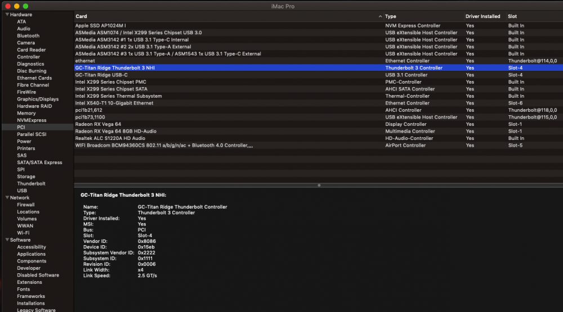Open Parallel SCSI in the sidebar

[32, 134]
